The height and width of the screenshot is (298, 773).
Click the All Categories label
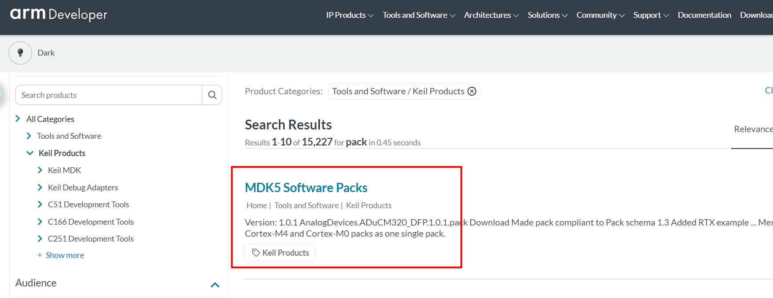coord(50,119)
